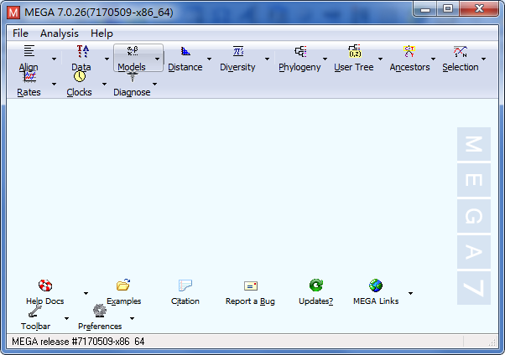Image resolution: width=505 pixels, height=355 pixels.
Task: Expand the Toolbar dropdown arrow
Action: (x=66, y=318)
